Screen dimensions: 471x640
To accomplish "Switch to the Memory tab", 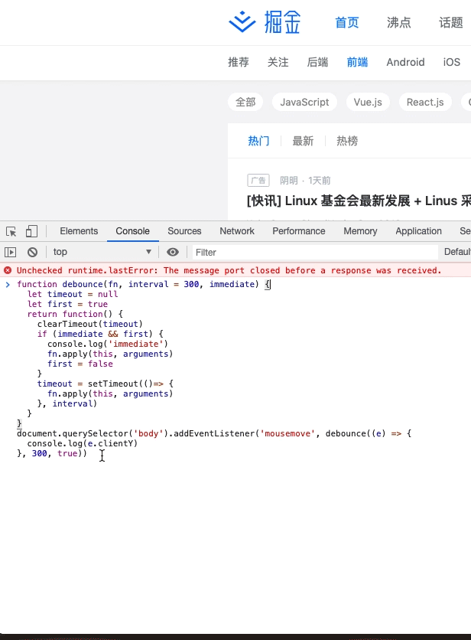I will coord(360,231).
